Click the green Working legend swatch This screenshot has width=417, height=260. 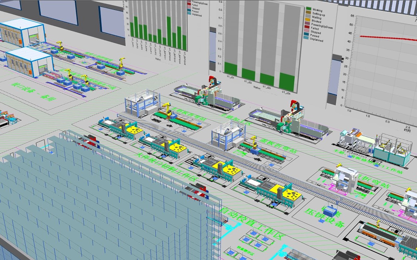[x=309, y=9]
